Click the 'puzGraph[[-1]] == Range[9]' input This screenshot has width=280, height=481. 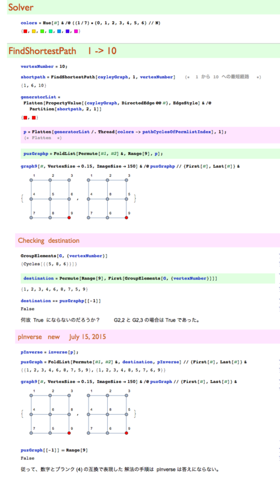coord(54,450)
